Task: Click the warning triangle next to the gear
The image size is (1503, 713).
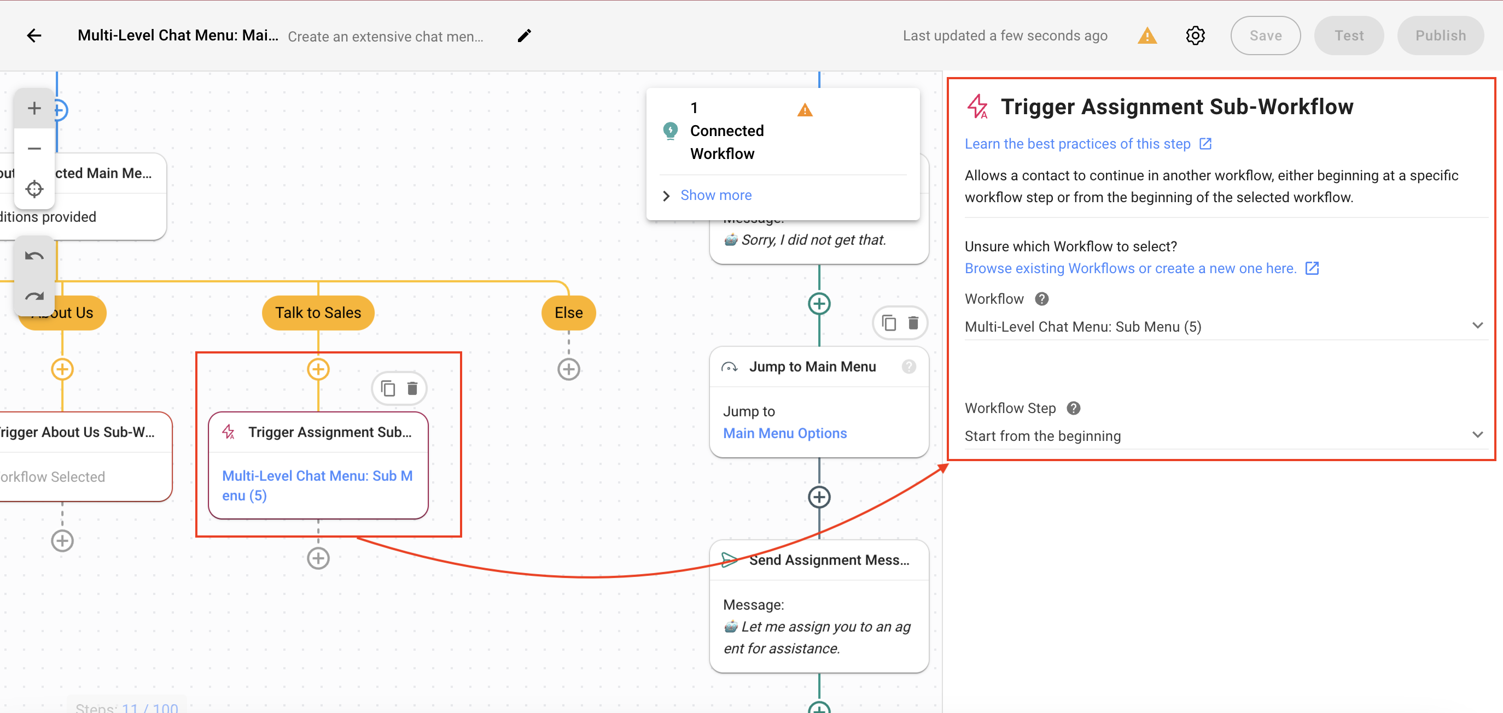Action: click(x=1147, y=35)
